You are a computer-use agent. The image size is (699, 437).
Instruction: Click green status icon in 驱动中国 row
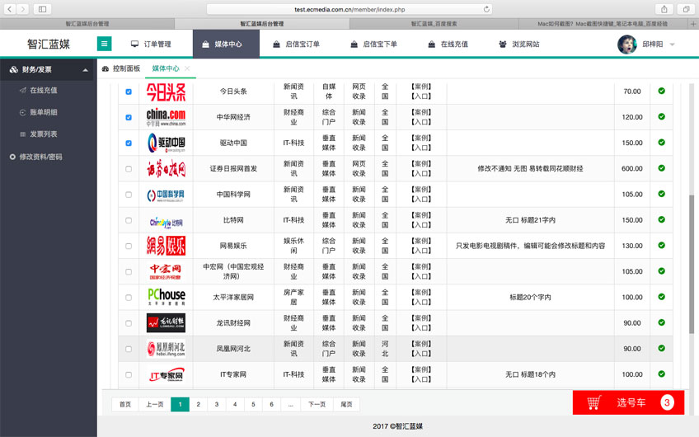click(662, 143)
